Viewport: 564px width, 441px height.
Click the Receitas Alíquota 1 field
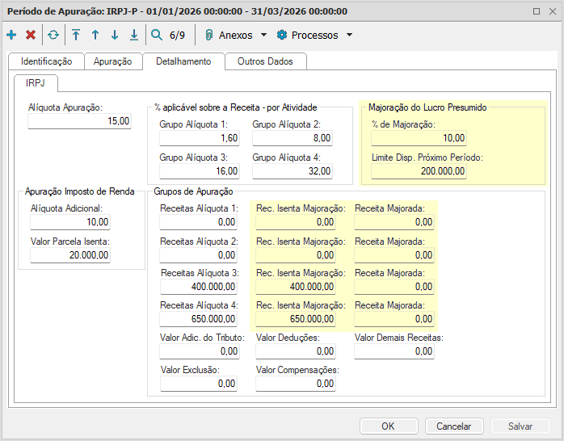coord(198,222)
